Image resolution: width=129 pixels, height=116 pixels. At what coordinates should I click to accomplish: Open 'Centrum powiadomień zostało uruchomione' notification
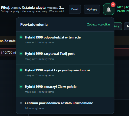tap(65, 105)
